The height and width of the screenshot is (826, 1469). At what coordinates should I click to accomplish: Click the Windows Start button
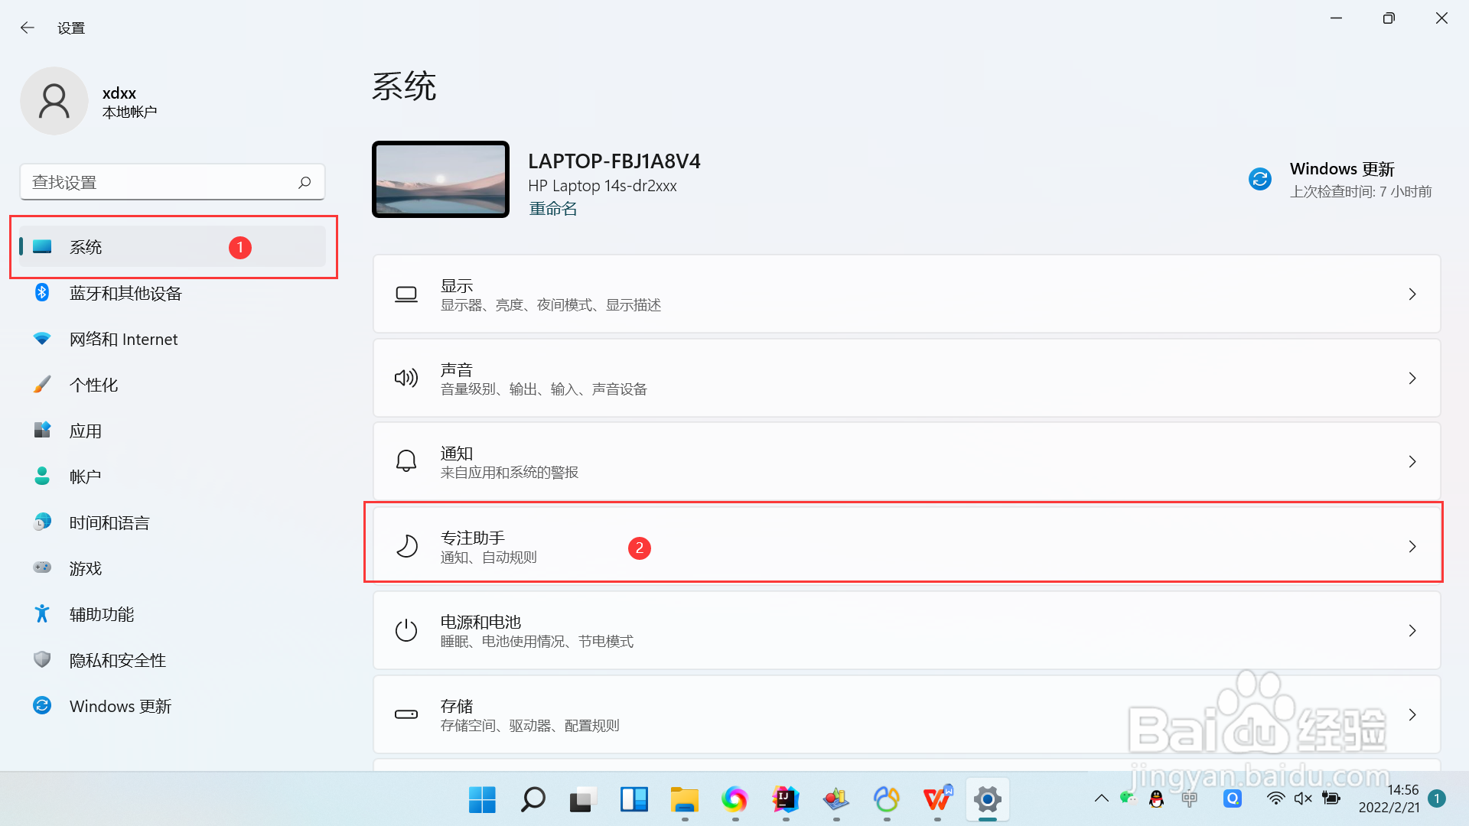(482, 800)
